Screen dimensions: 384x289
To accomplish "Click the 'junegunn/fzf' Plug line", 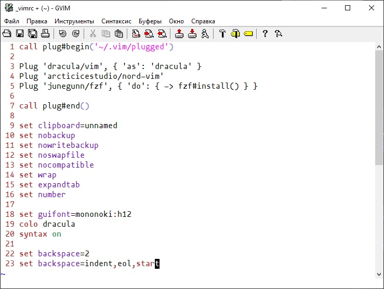I will pyautogui.click(x=138, y=86).
